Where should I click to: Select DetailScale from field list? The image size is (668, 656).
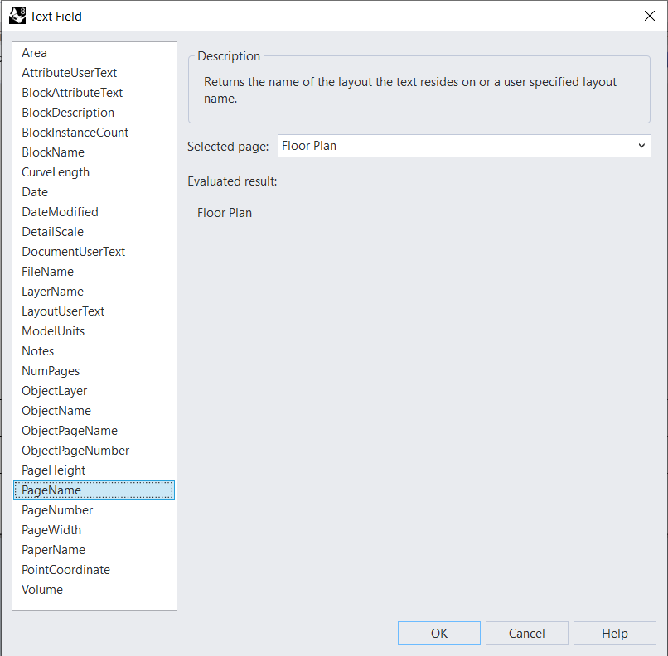[x=52, y=232]
